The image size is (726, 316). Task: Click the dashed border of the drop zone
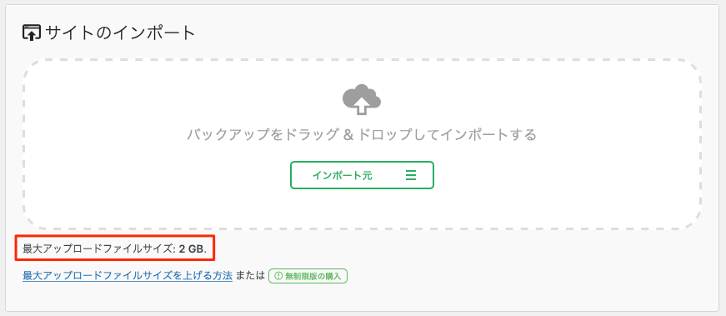[362, 59]
